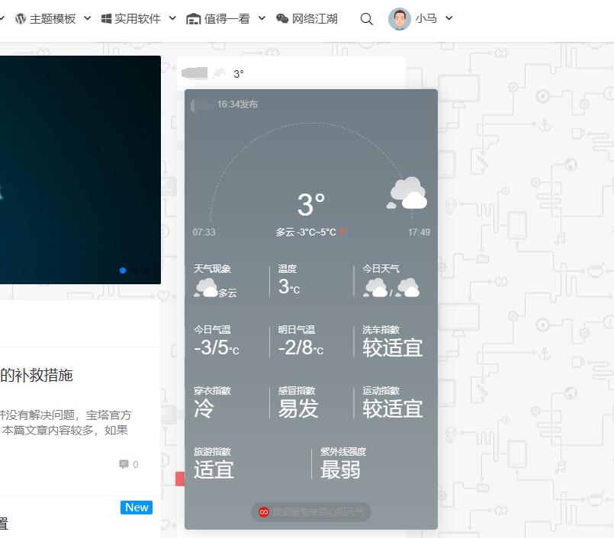Screen dimensions: 614x538
Task: Click the small cloud icon in the white weather bar
Action: click(220, 74)
